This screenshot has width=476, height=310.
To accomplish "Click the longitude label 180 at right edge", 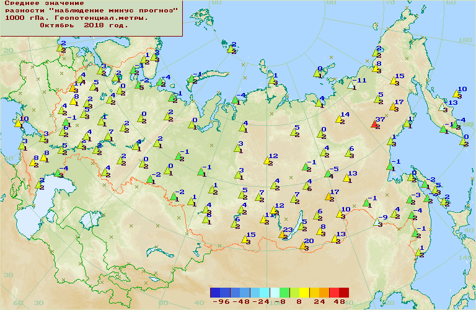I will point(465,40).
